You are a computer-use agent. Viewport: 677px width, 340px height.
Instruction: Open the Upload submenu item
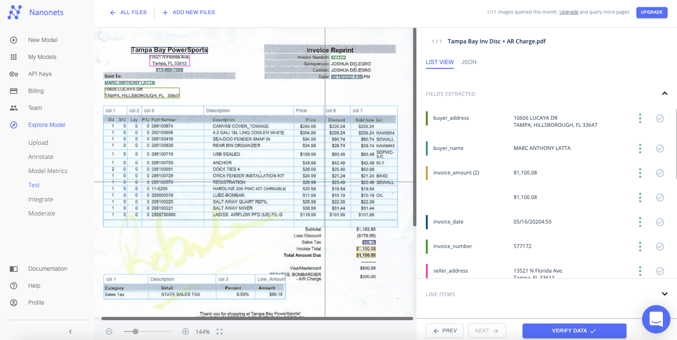tap(38, 143)
